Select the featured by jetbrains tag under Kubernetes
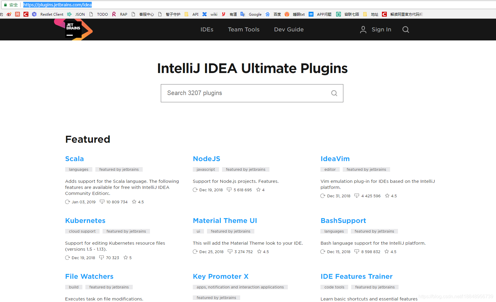The height and width of the screenshot is (302, 496). 126,231
